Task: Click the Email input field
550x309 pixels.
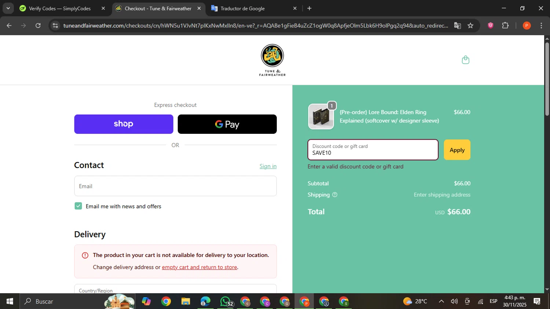Action: tap(175, 186)
